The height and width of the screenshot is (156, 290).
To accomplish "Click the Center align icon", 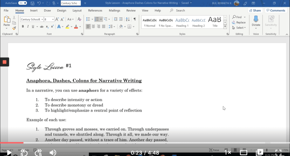I will (93, 27).
